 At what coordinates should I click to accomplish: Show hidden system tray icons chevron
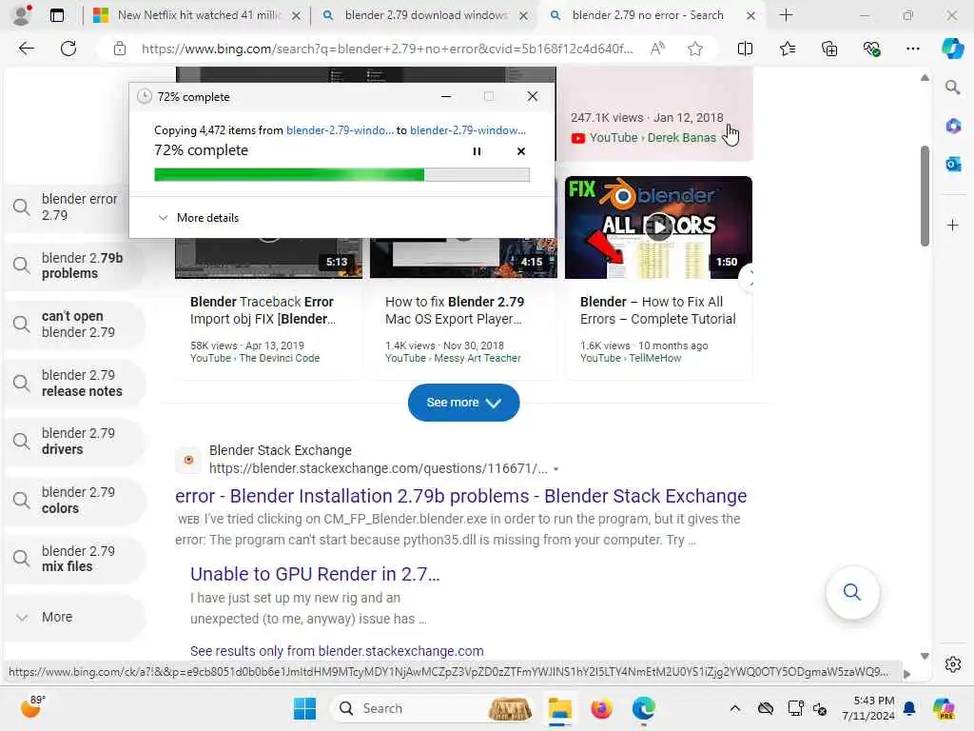(x=735, y=708)
